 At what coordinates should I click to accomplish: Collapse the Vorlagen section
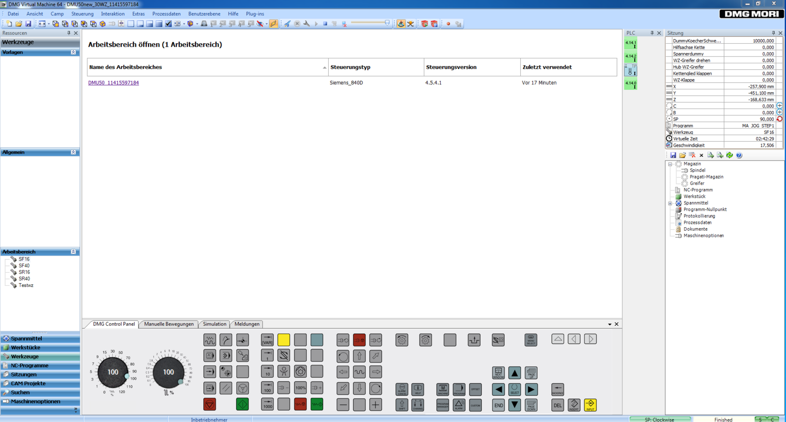point(73,52)
